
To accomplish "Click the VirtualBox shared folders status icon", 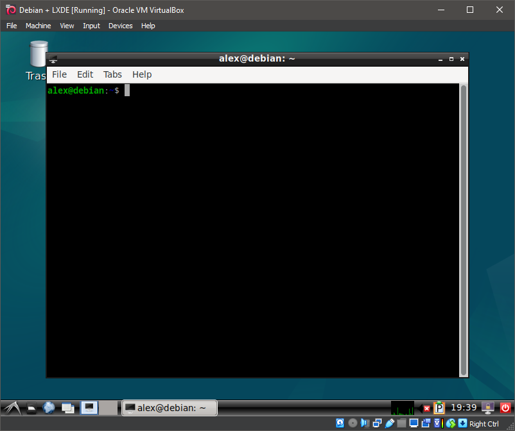I will coord(401,423).
